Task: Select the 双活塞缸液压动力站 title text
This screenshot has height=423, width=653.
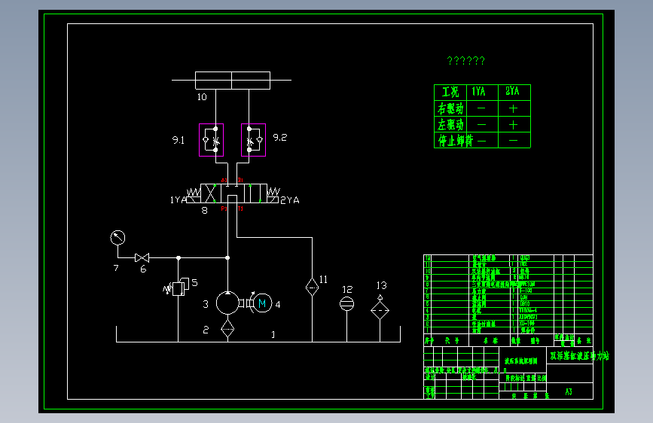Action: (579, 356)
